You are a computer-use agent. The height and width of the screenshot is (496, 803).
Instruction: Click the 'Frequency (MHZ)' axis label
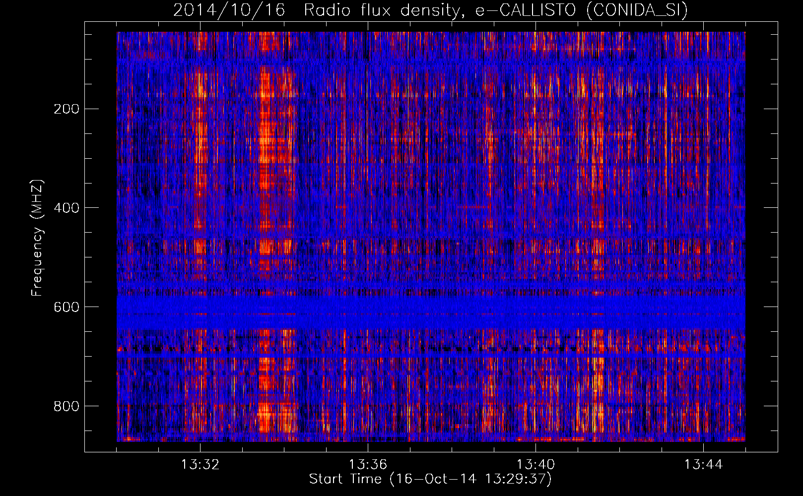(37, 238)
